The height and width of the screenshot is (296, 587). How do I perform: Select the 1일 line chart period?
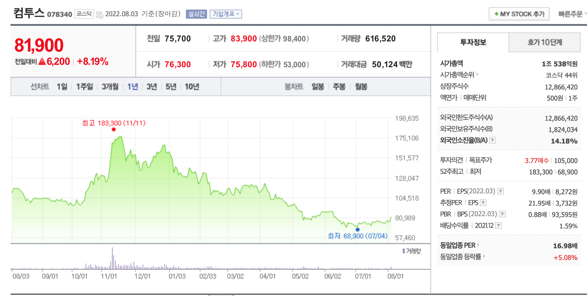coord(62,87)
